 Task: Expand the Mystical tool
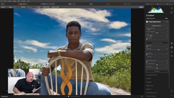click(148, 89)
